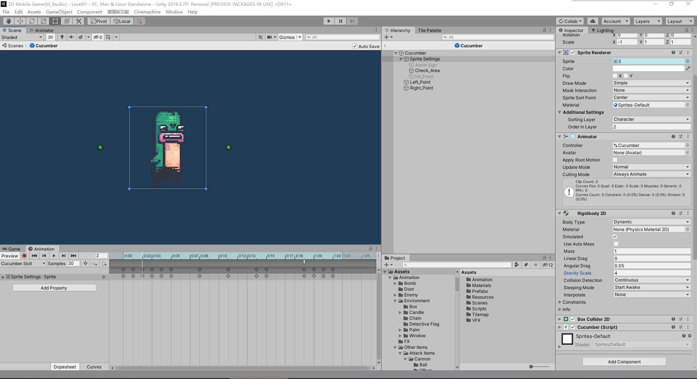Open Shaded draw mode dropdown
The width and height of the screenshot is (697, 379).
pos(22,37)
